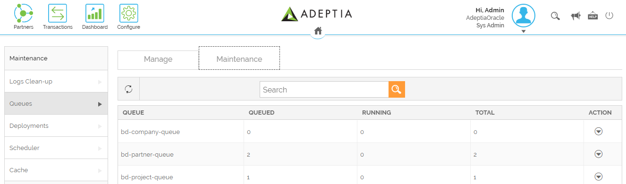Click the QUEUE column header
This screenshot has height=184, width=626.
point(134,113)
